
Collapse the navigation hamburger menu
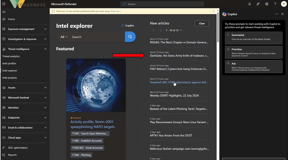click(4, 12)
